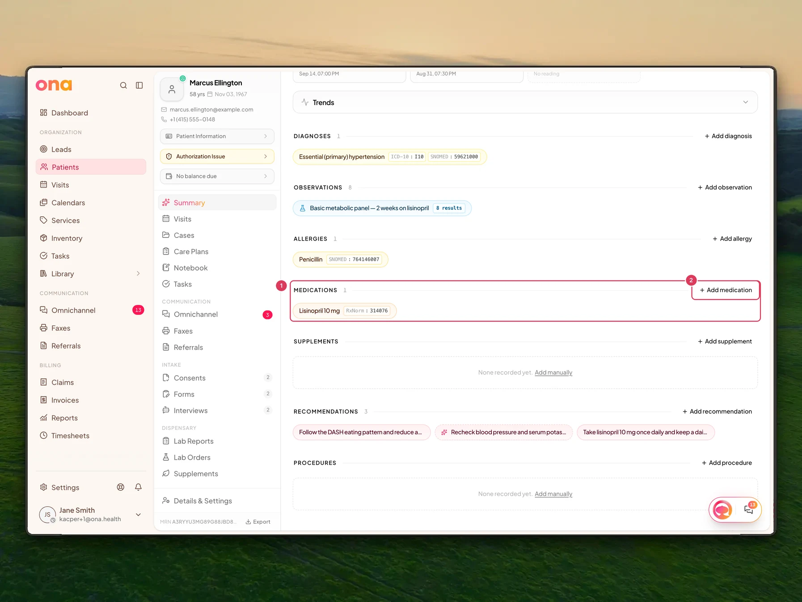Click Add procedure button
Image resolution: width=802 pixels, height=602 pixels.
[727, 463]
